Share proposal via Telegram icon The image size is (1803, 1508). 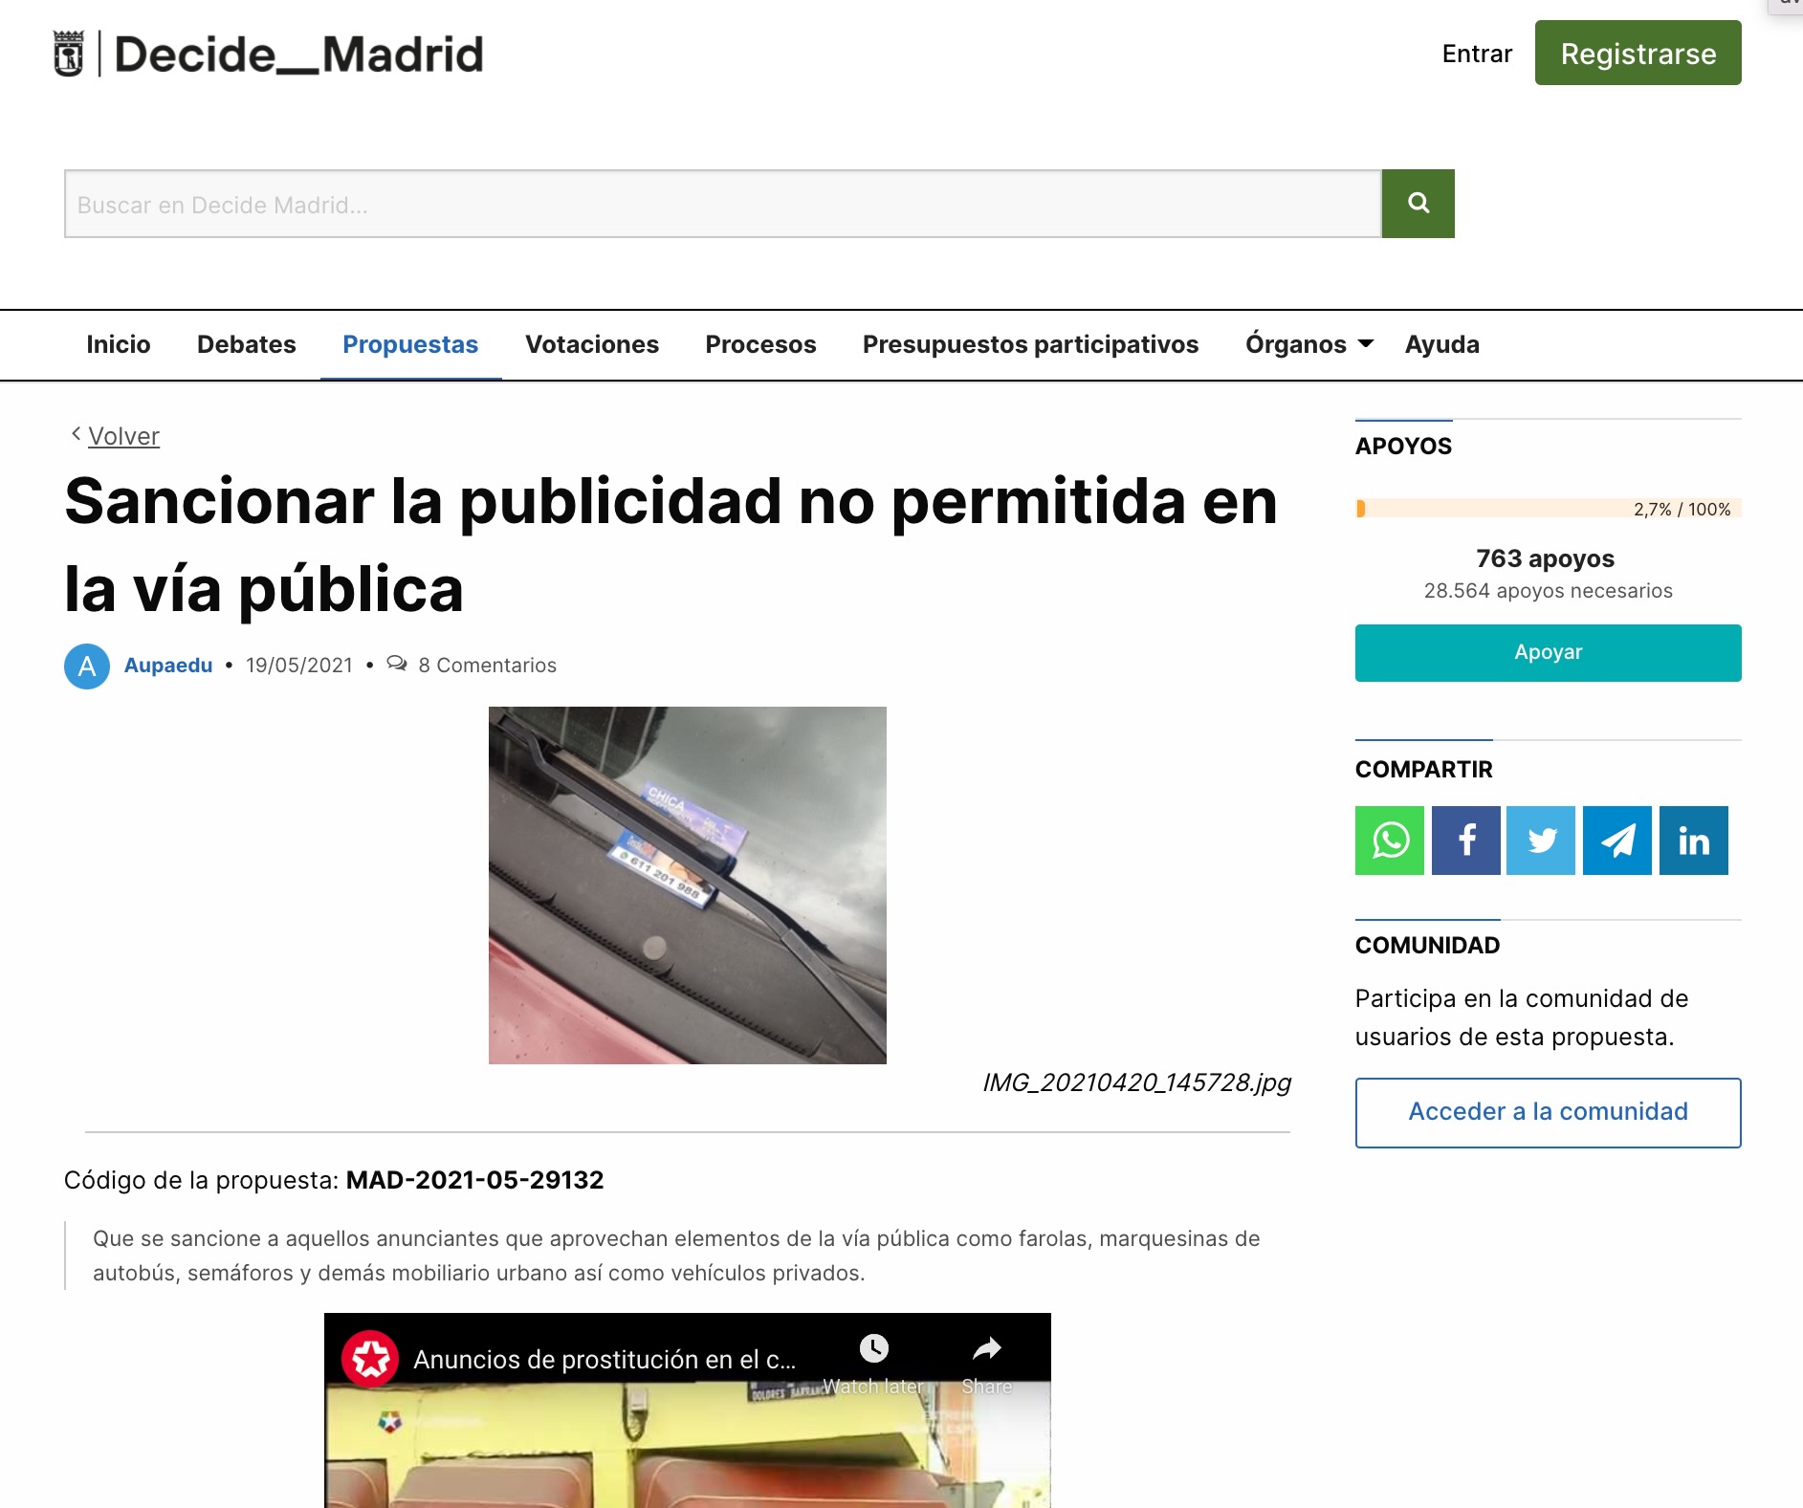pyautogui.click(x=1616, y=841)
